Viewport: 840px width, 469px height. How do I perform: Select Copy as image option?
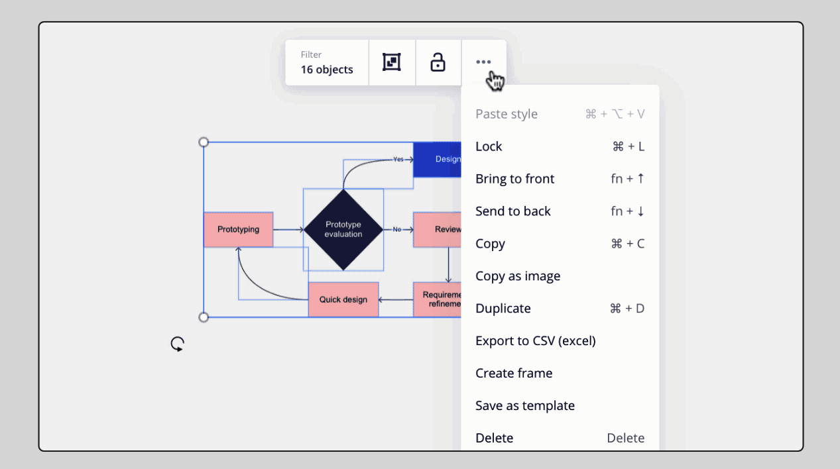518,276
